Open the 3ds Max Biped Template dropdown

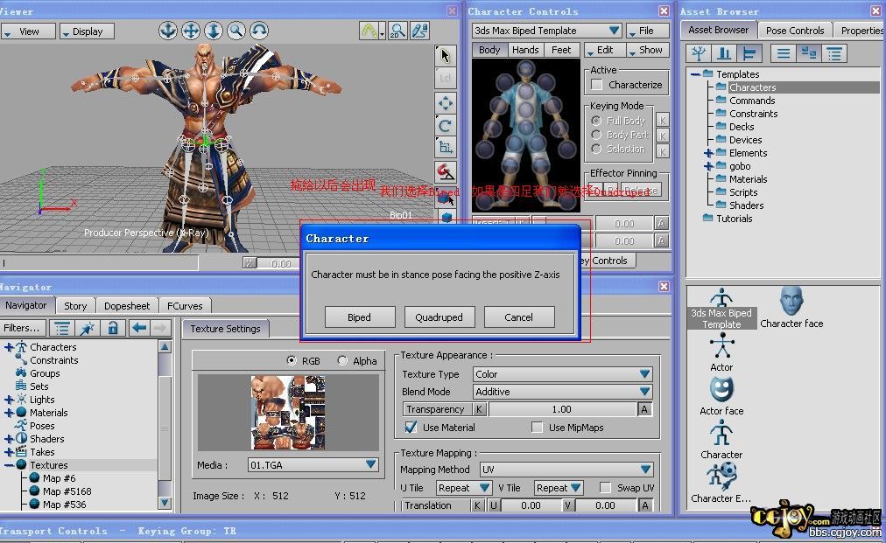tap(547, 31)
